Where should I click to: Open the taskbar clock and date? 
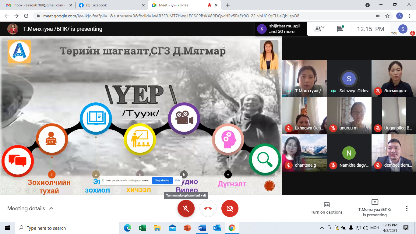(x=390, y=228)
